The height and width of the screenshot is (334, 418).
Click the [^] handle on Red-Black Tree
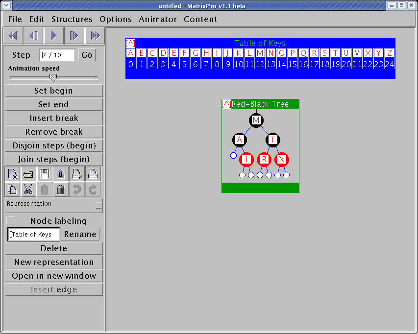click(226, 104)
